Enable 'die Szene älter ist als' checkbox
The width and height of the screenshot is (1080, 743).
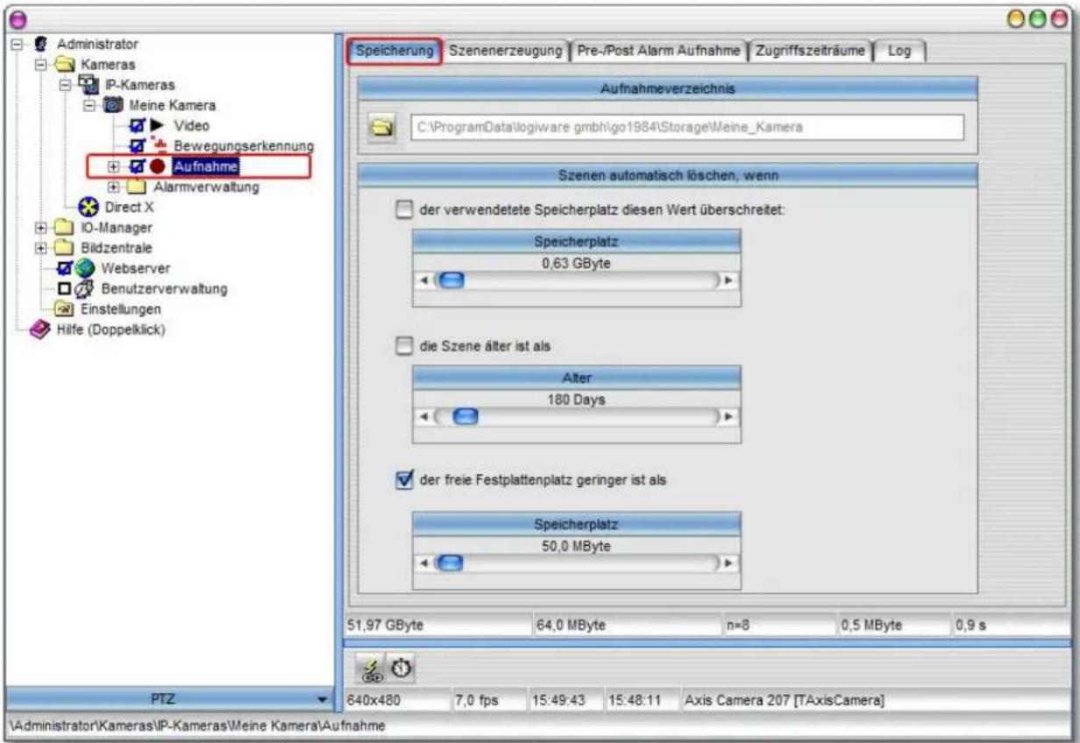click(x=403, y=346)
